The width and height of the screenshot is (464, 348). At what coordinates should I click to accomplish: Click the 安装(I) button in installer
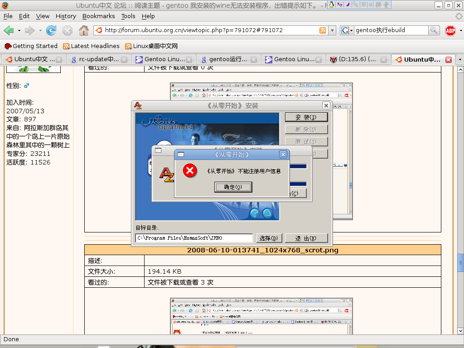click(x=306, y=117)
